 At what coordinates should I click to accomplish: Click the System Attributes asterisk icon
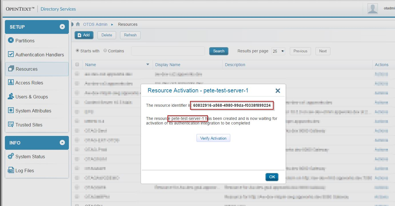pyautogui.click(x=11, y=110)
